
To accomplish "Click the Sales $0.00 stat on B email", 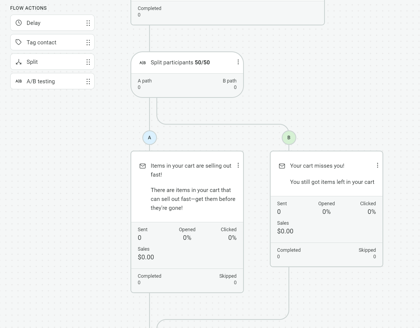I will coord(285,227).
